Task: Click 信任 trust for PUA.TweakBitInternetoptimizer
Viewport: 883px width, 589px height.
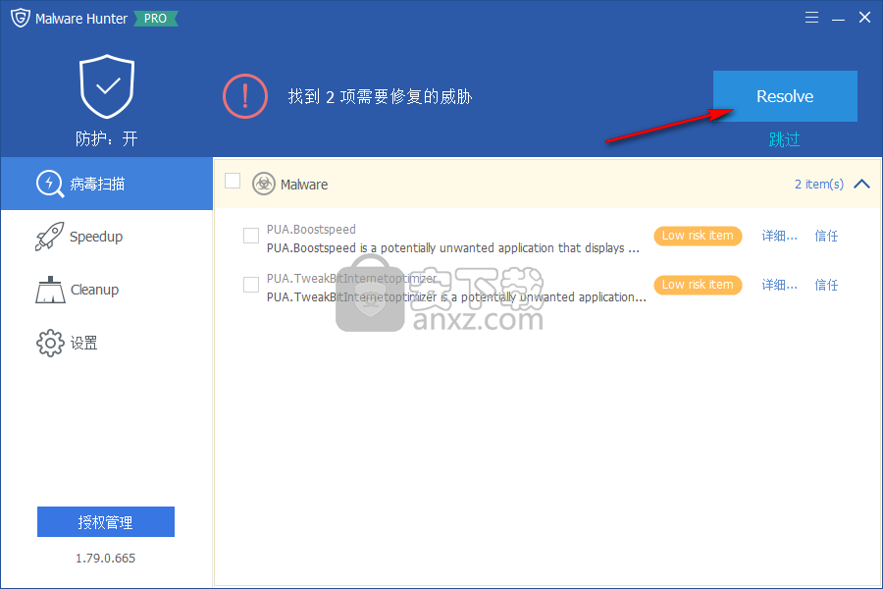Action: (x=826, y=285)
